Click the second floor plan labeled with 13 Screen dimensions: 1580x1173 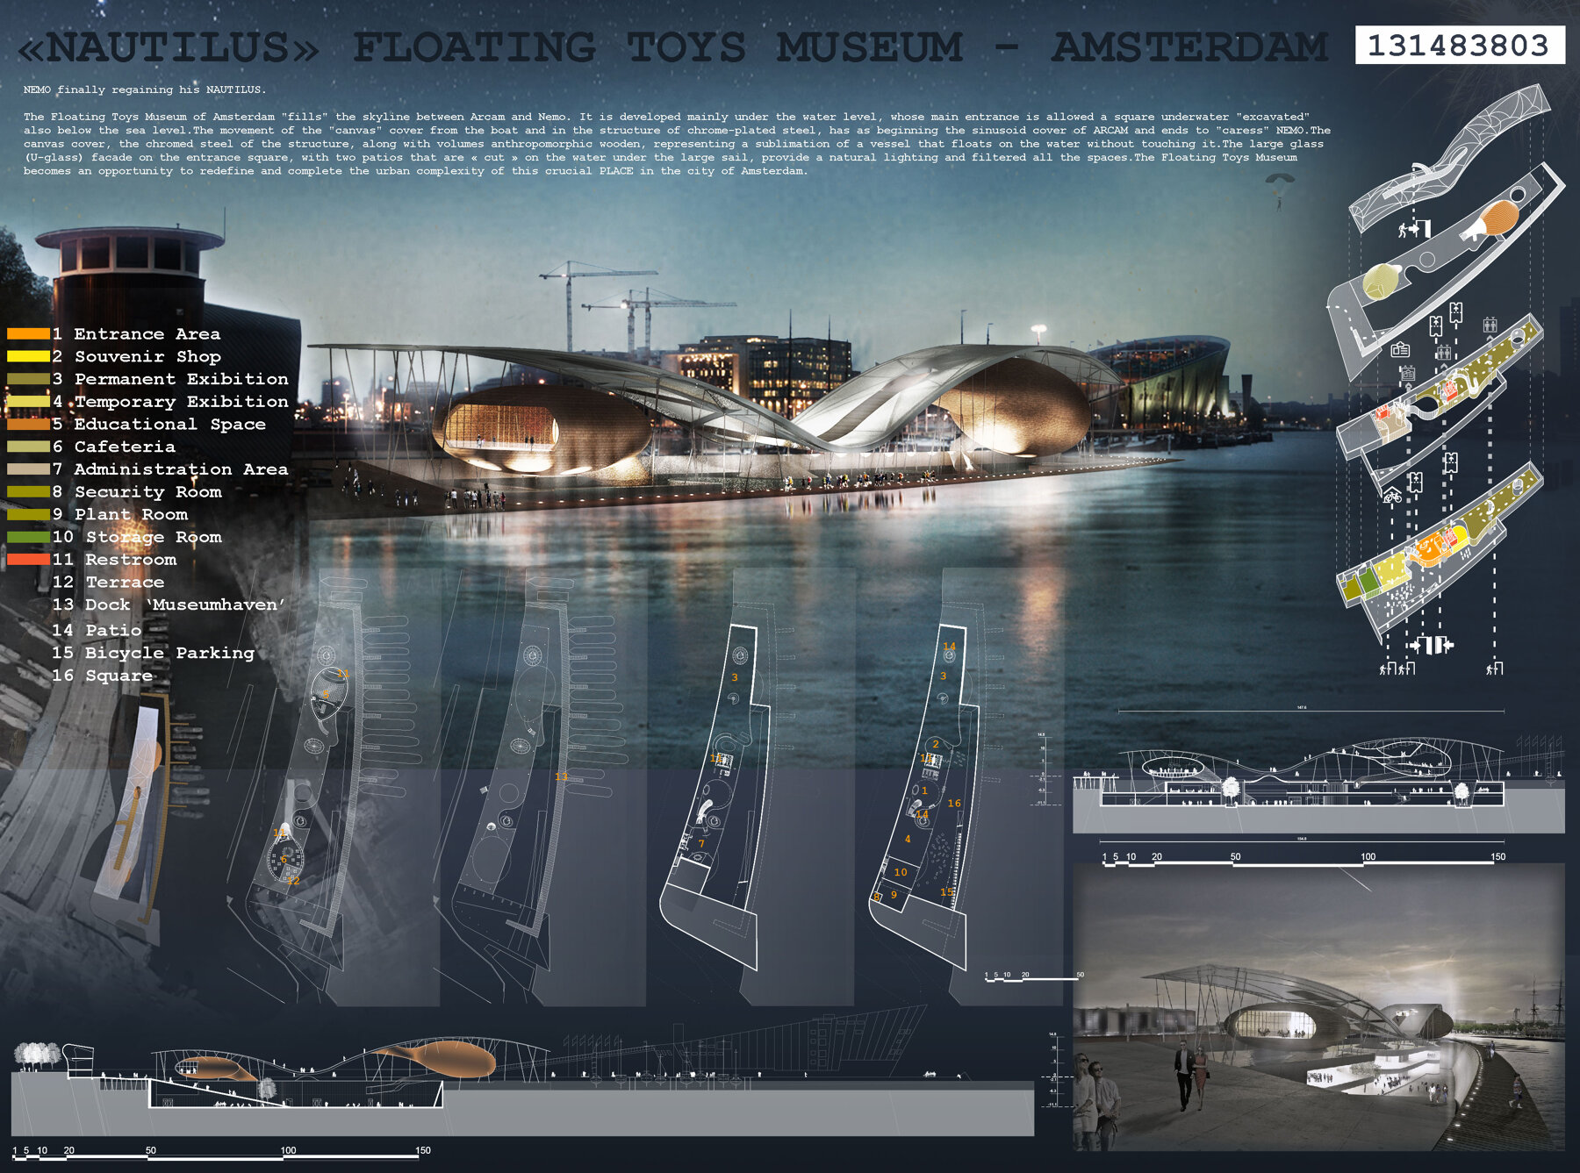(540, 785)
